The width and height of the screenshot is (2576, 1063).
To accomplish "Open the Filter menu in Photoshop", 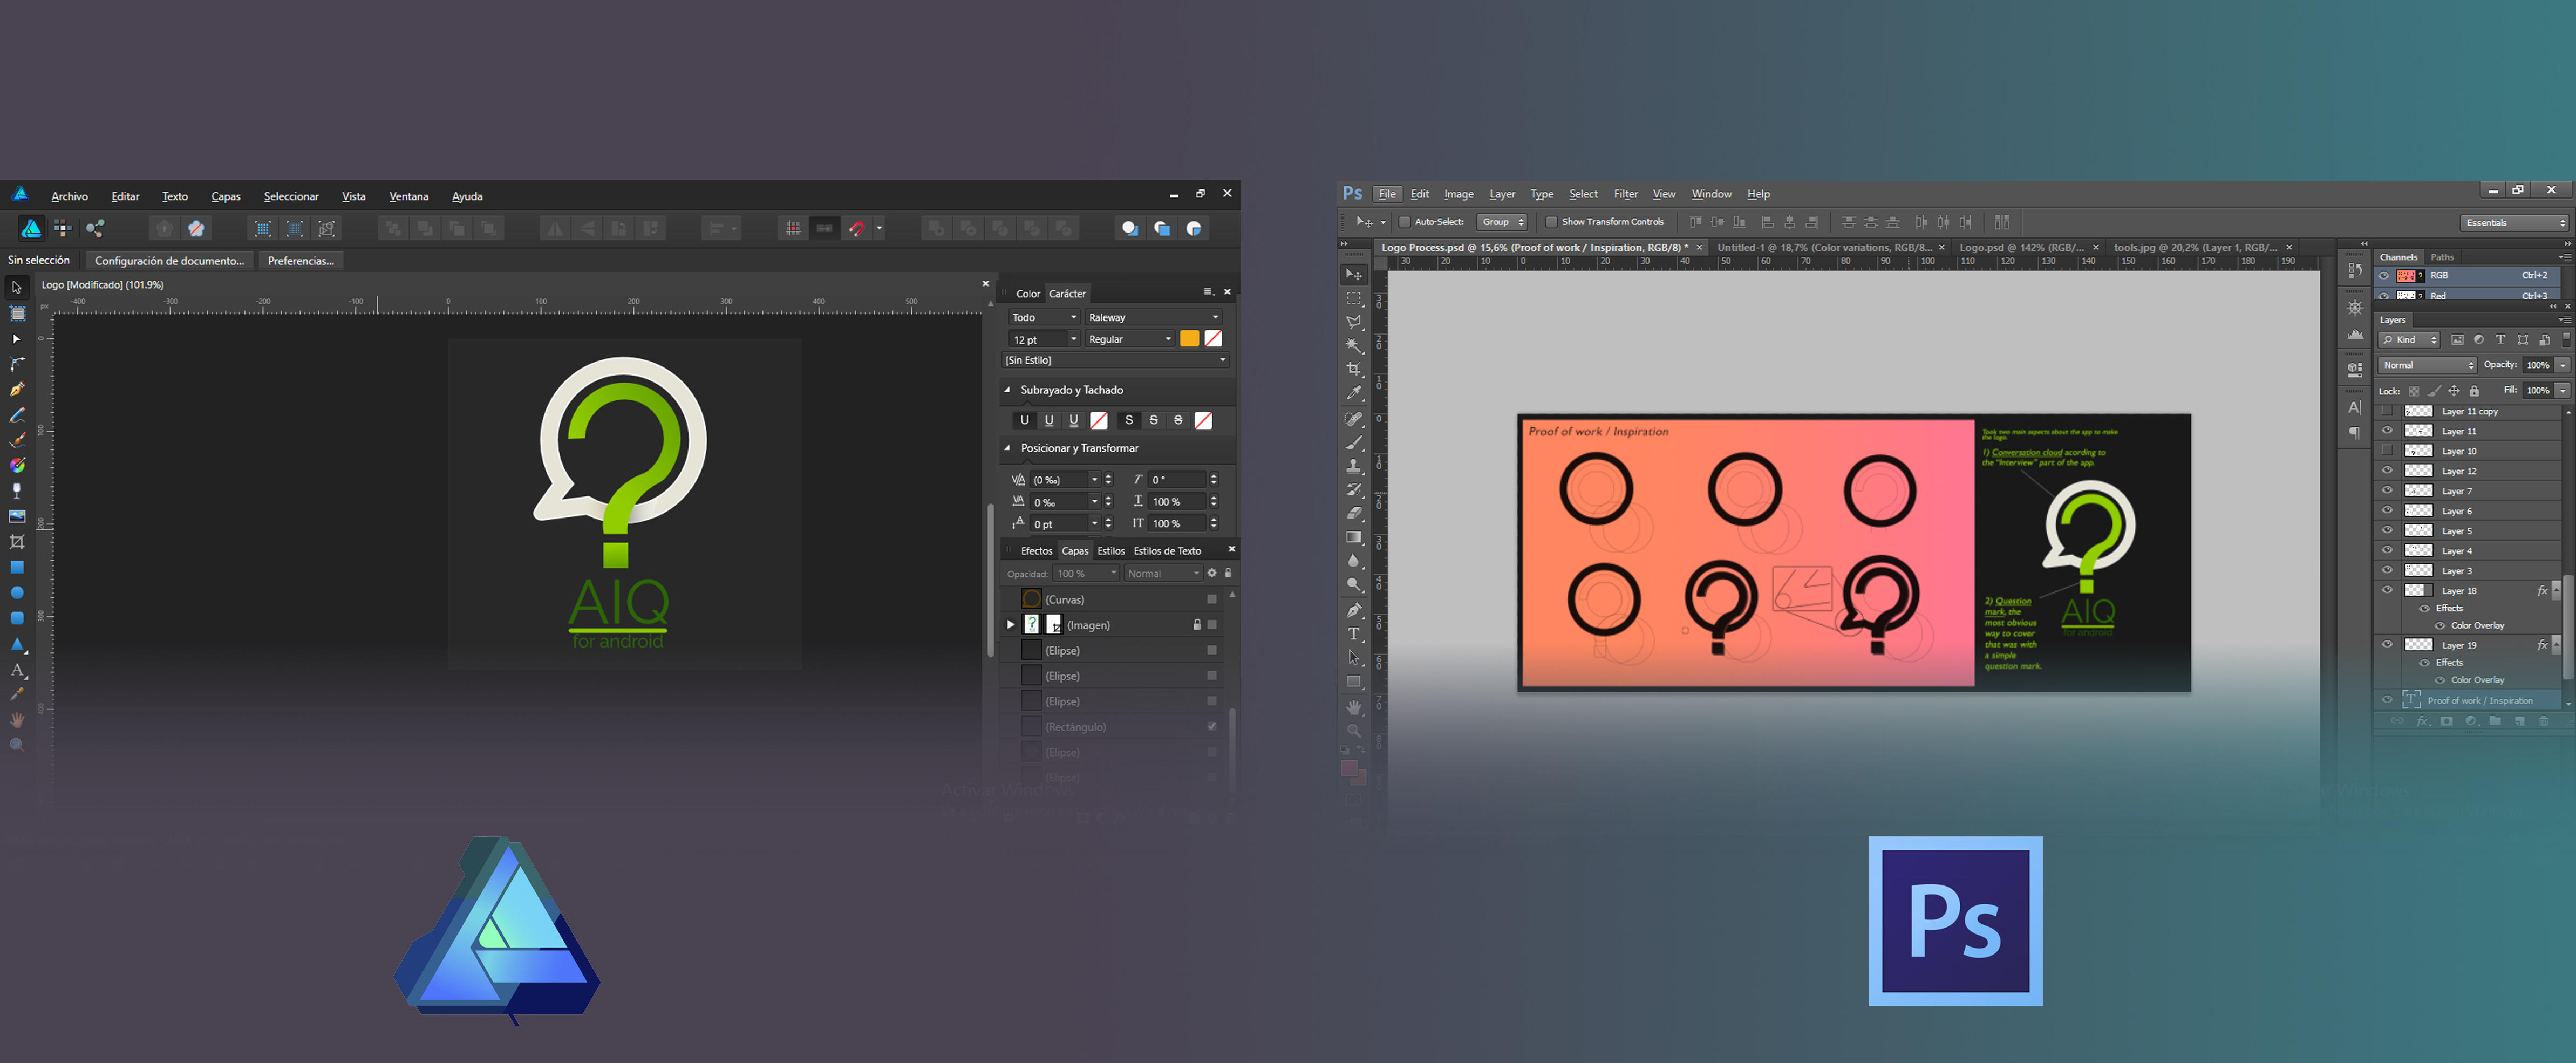I will [x=1625, y=194].
